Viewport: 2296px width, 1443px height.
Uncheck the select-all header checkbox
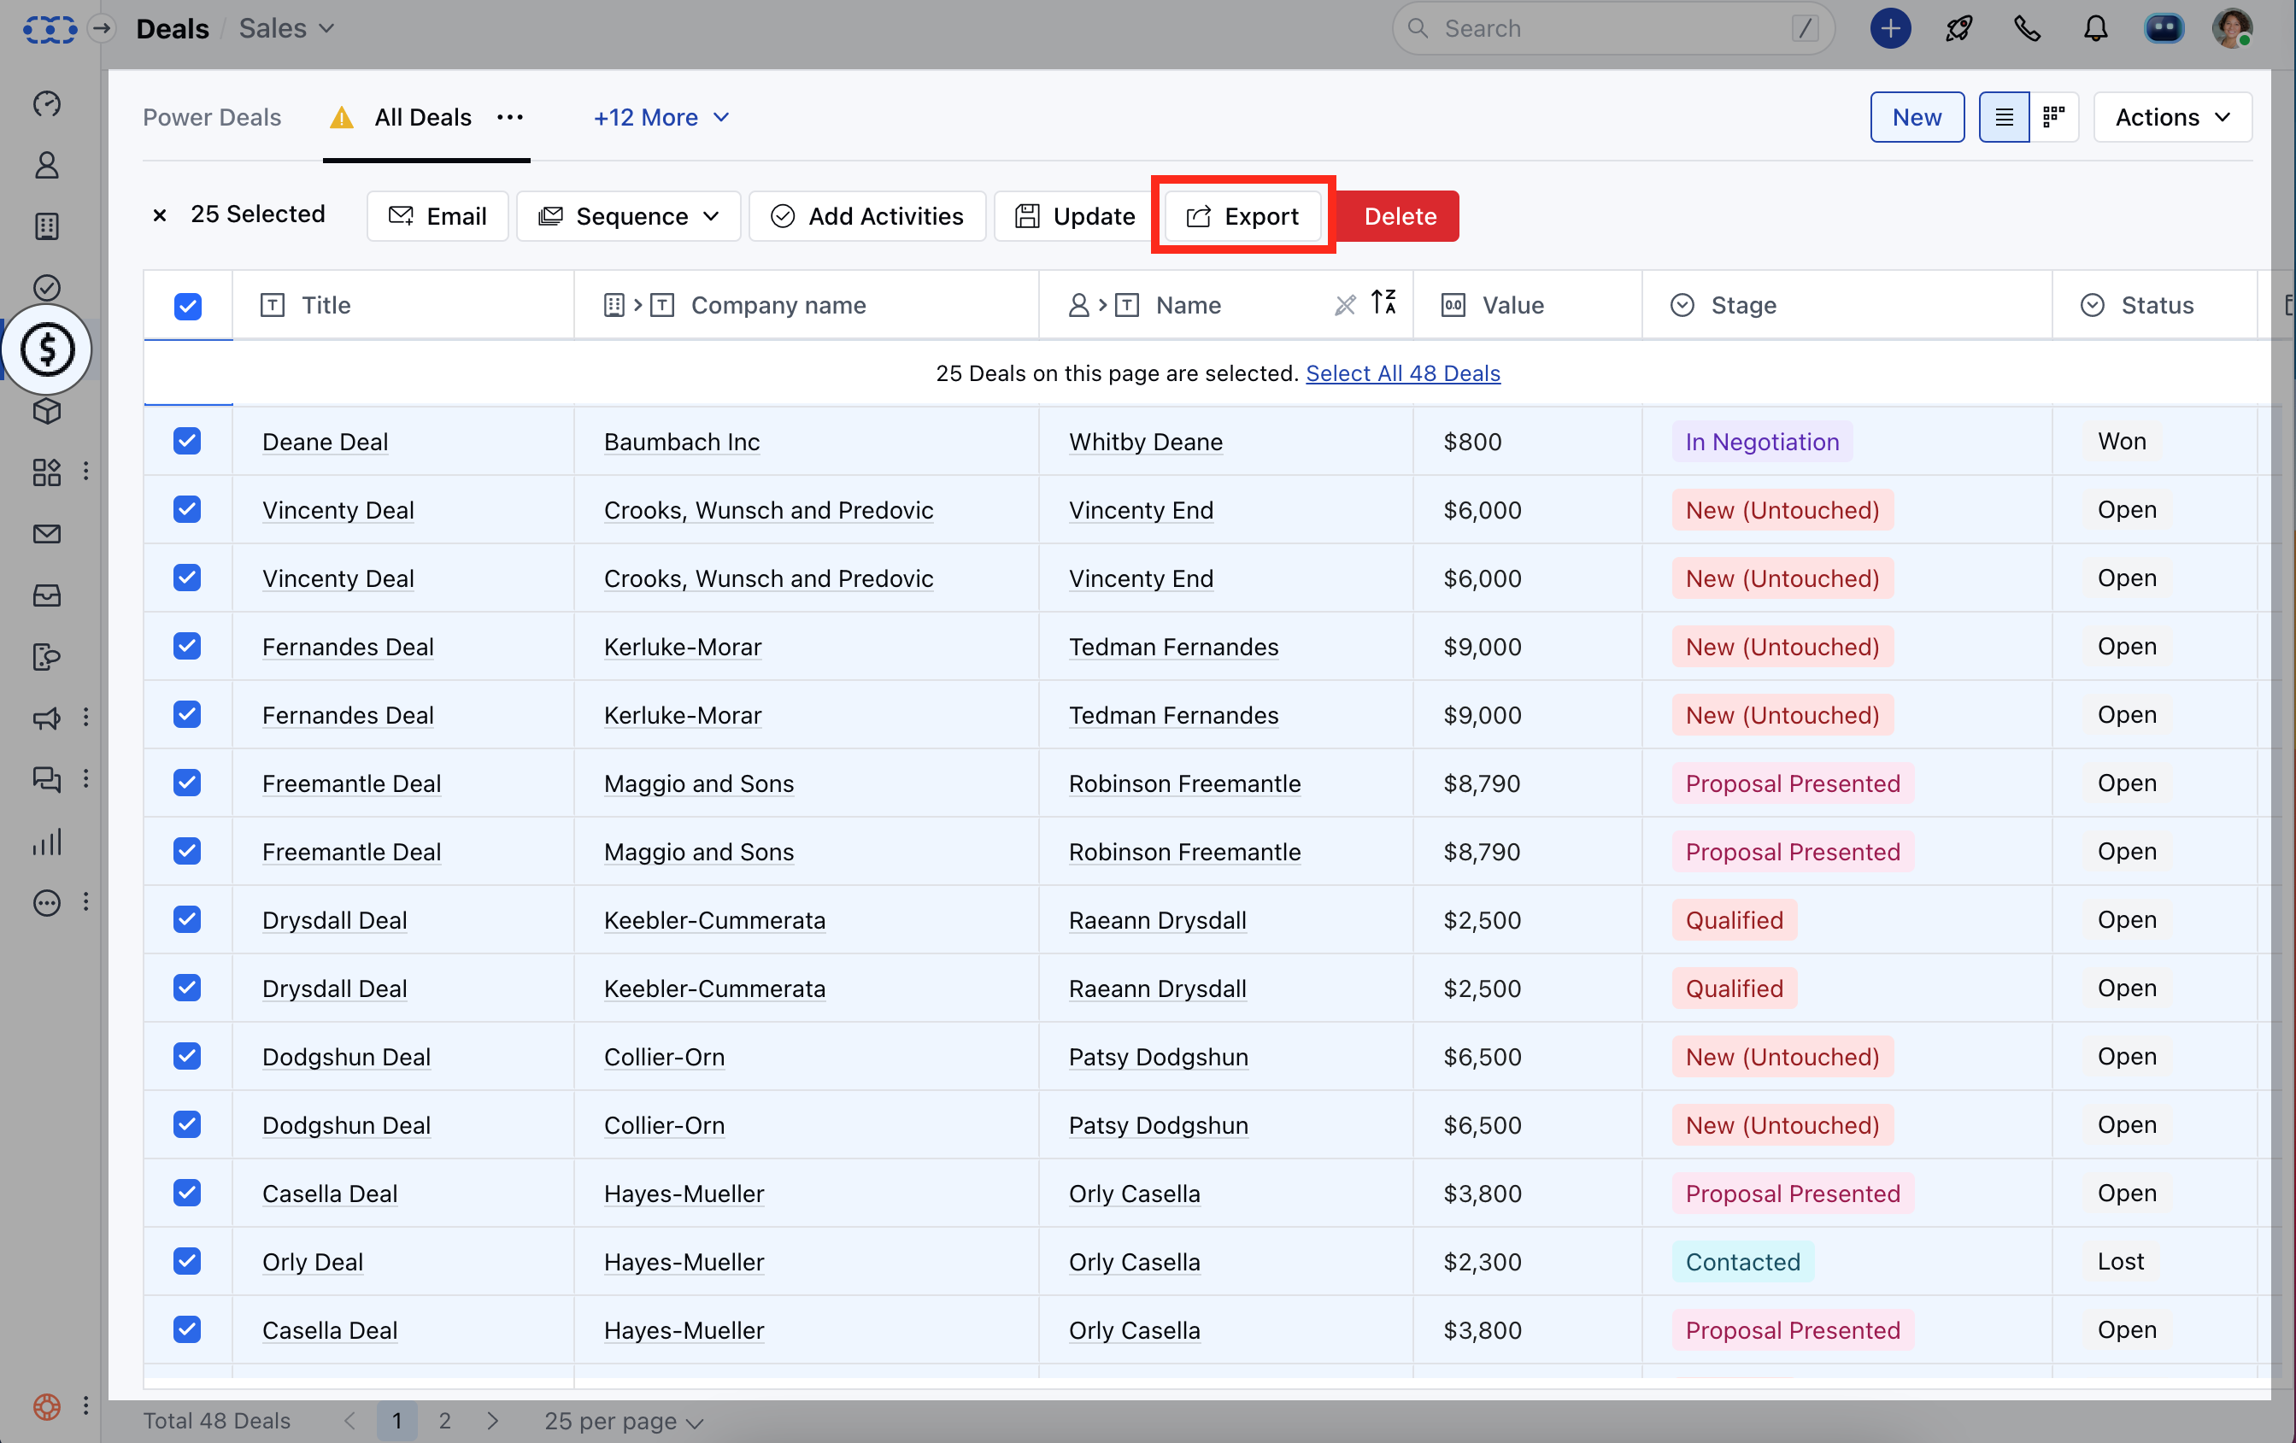(x=188, y=306)
